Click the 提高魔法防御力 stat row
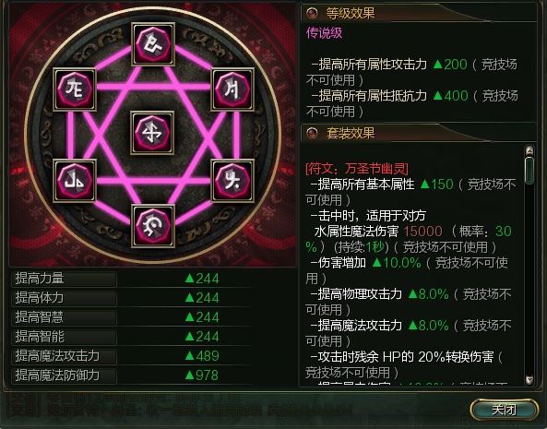Image resolution: width=547 pixels, height=429 pixels. pos(131,375)
